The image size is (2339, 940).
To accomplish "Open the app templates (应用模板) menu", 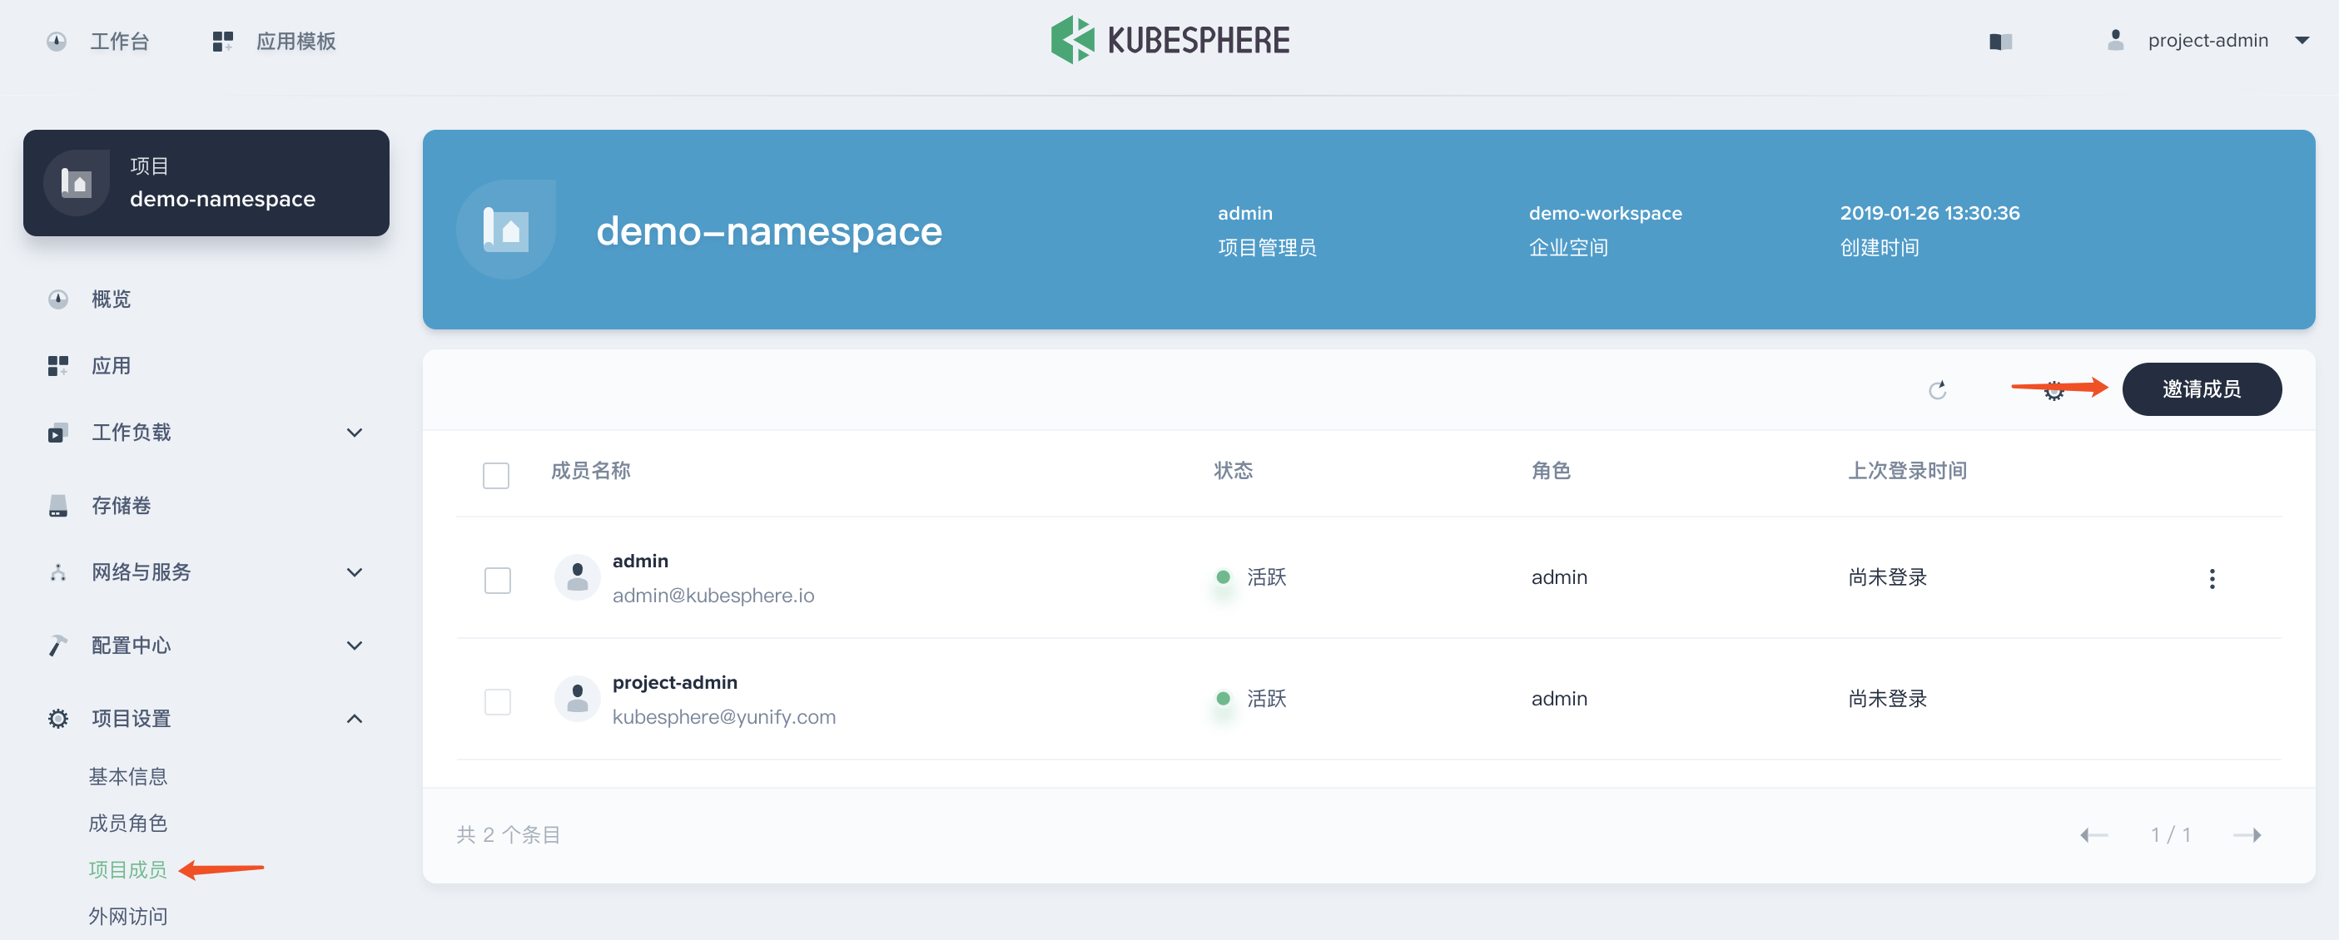I will click(296, 42).
